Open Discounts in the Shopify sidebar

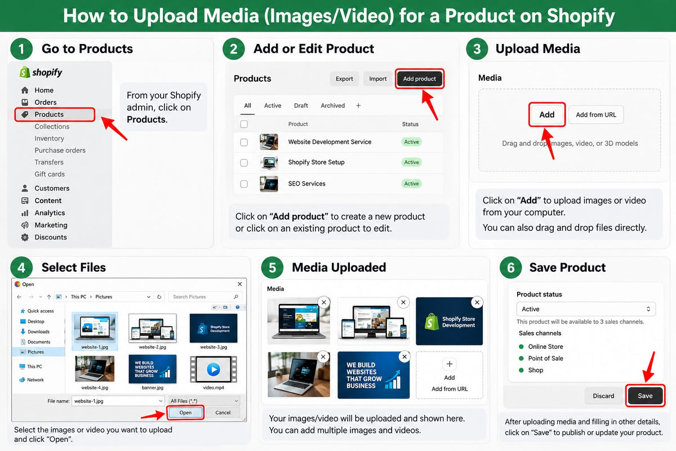pyautogui.click(x=43, y=237)
